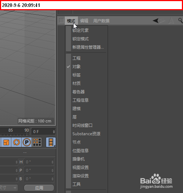Switch mode to 工具
This screenshot has width=183, height=193.
(76, 184)
